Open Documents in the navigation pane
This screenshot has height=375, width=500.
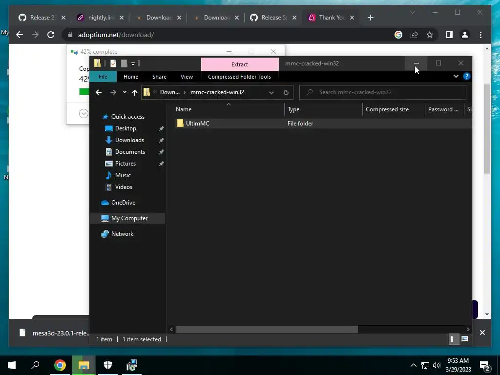point(130,152)
